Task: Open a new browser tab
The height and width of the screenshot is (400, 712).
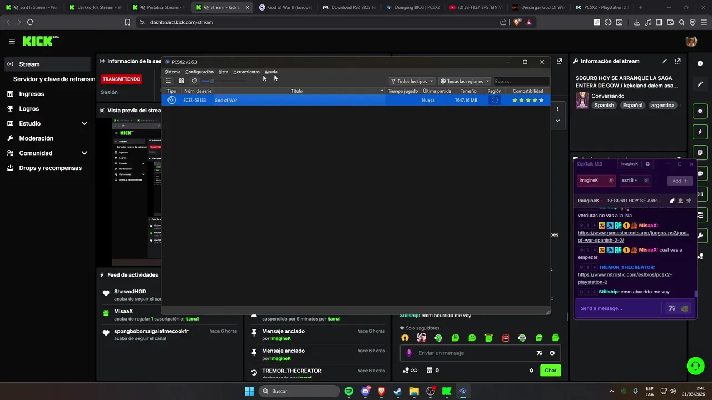Action: click(x=640, y=7)
